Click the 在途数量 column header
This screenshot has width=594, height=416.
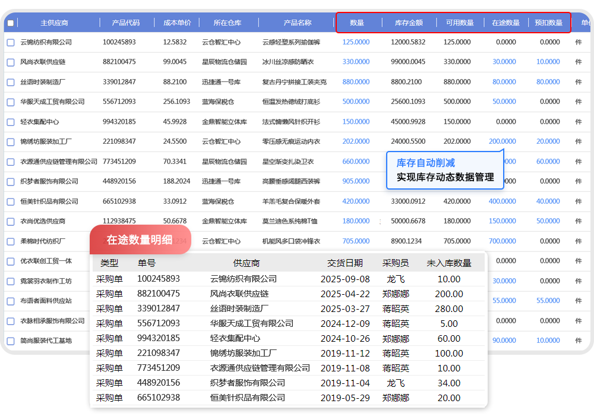505,23
